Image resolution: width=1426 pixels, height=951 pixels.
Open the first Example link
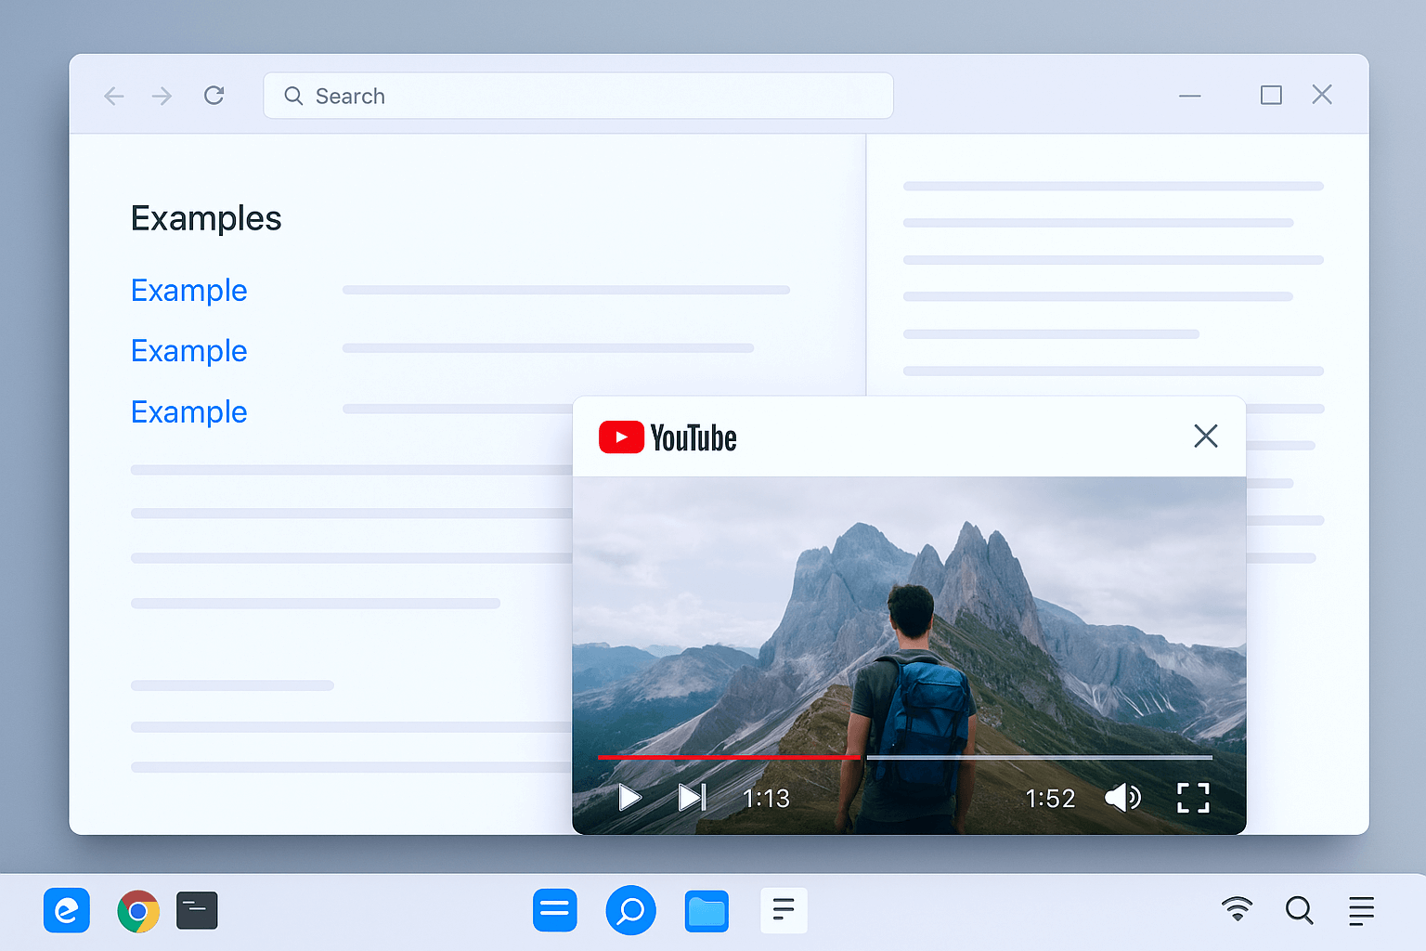[189, 291]
